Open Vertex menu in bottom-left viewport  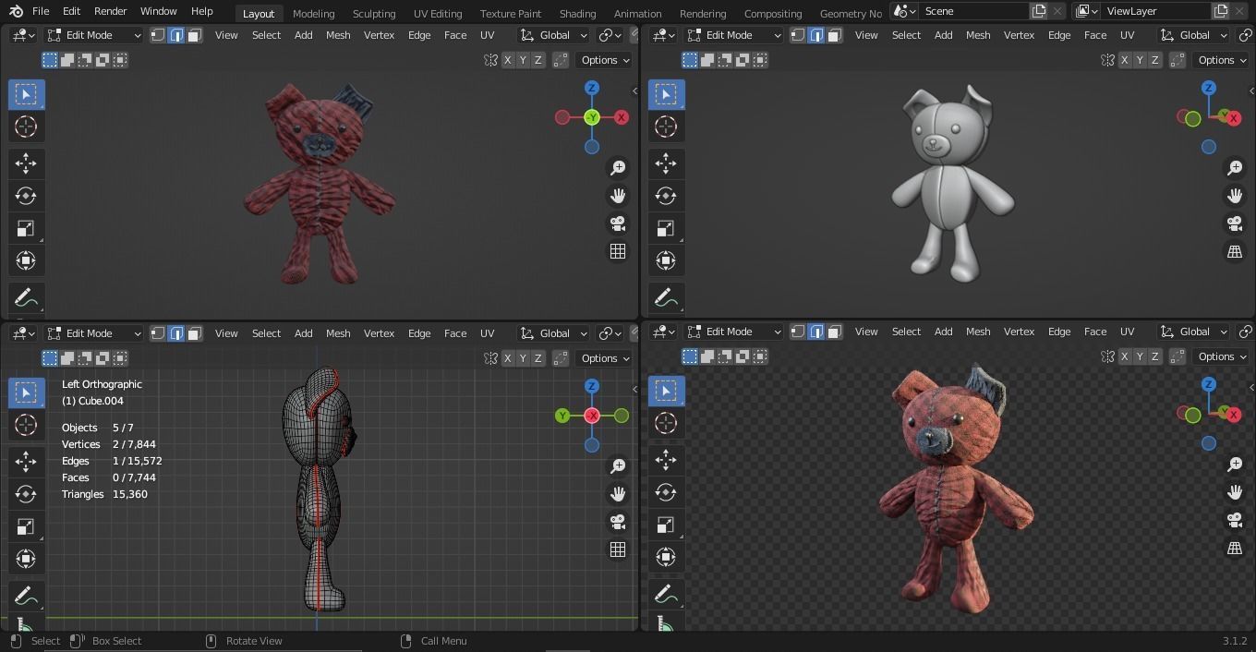(x=379, y=333)
